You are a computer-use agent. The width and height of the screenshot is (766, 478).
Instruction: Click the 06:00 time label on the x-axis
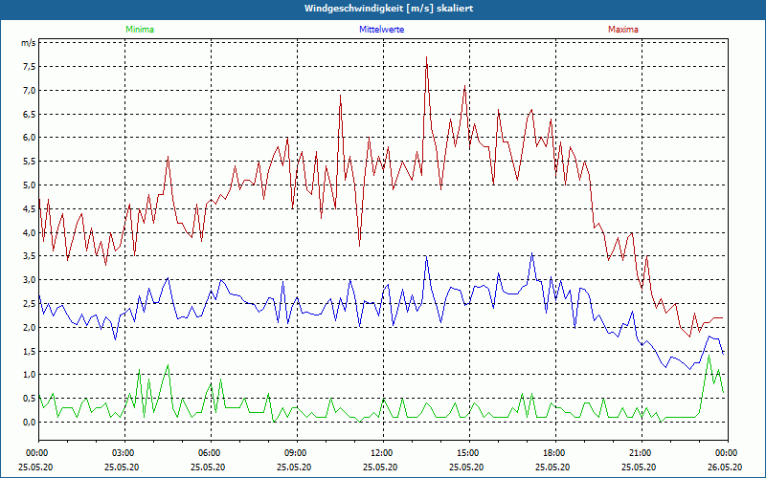tap(211, 453)
